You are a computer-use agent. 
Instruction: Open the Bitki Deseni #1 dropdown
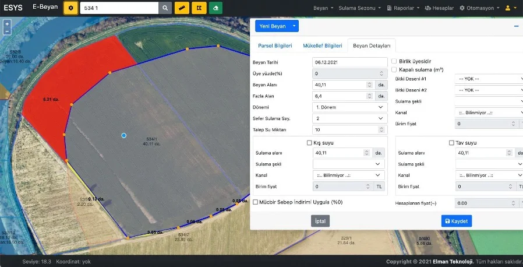[489, 79]
